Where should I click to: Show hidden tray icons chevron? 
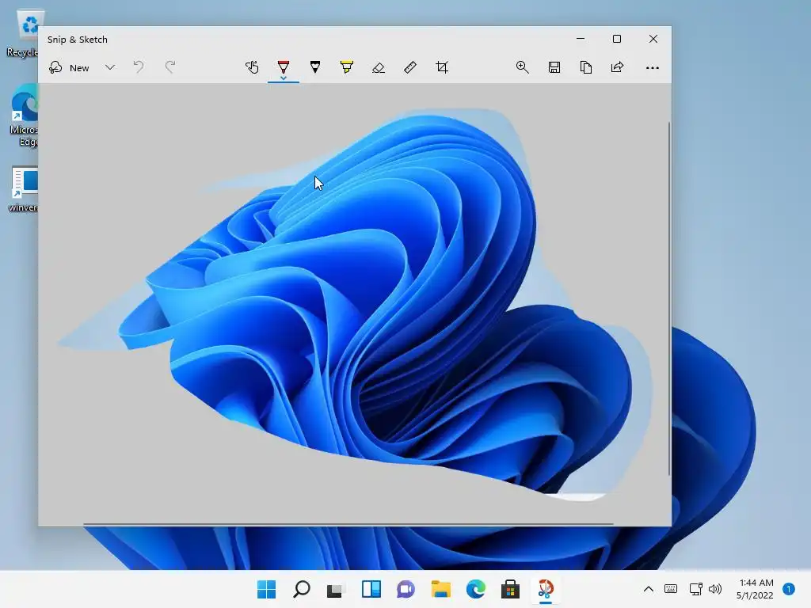pos(648,589)
